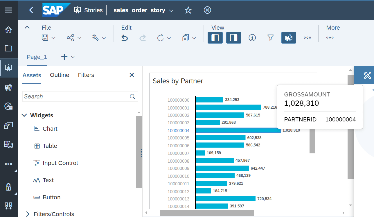Click the Save story icon

46,37
